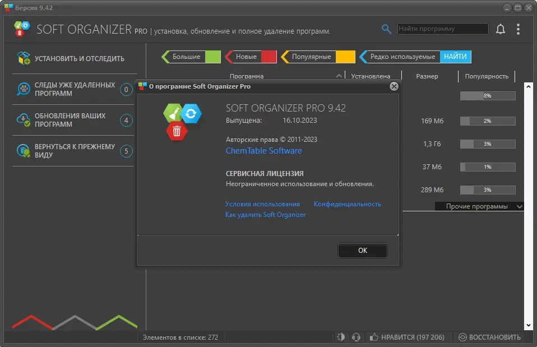The height and width of the screenshot is (347, 537).
Task: Open Установить и отследить section
Action: tap(75, 58)
